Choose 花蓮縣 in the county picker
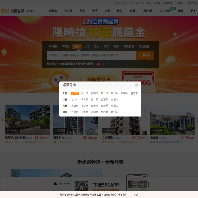The height and width of the screenshot is (198, 198). point(84,112)
